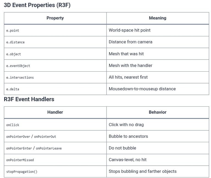Select 'Mousedown-to-mouseup distance' text

(x=142, y=89)
